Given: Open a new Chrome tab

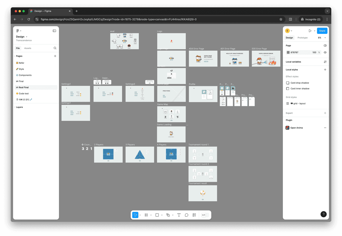Looking at the screenshot, I should pyautogui.click(x=76, y=11).
